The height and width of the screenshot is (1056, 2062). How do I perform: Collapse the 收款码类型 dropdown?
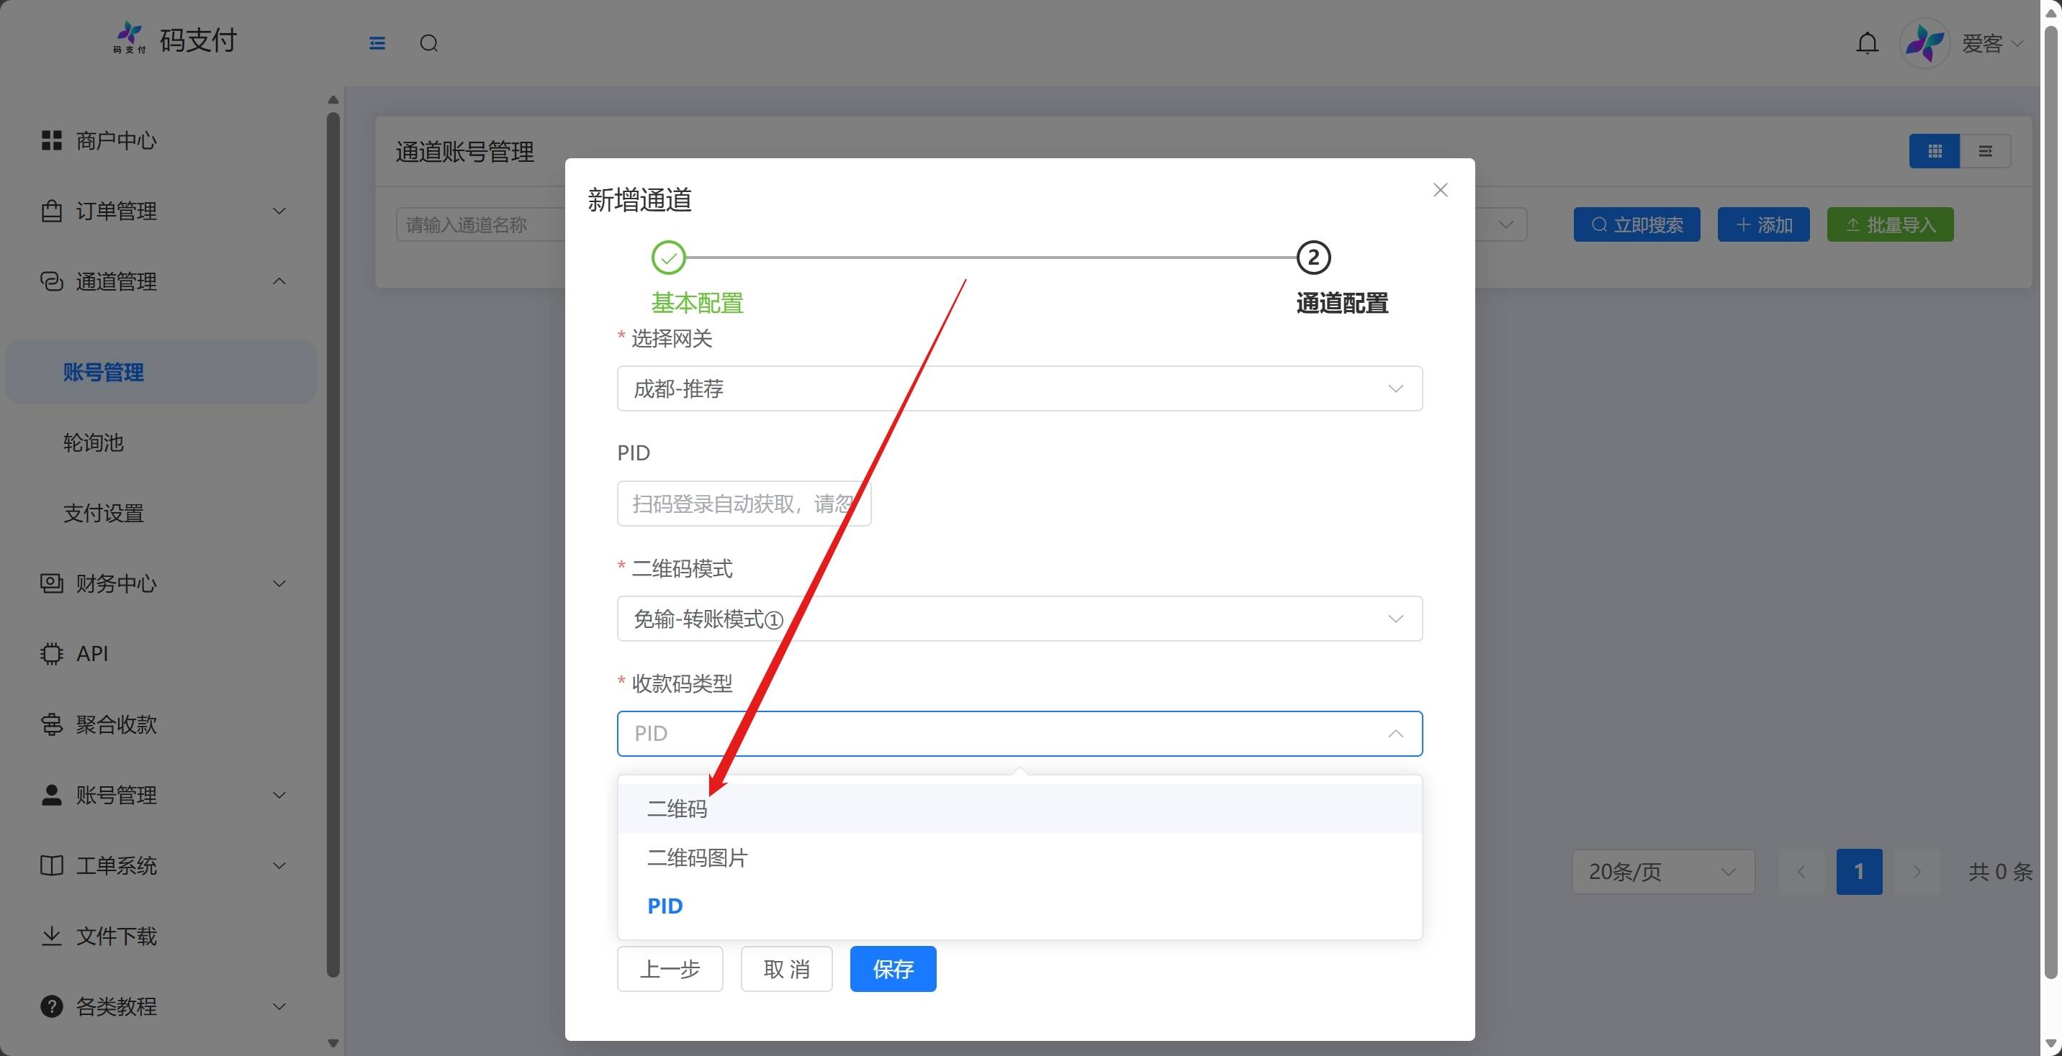pos(1019,734)
